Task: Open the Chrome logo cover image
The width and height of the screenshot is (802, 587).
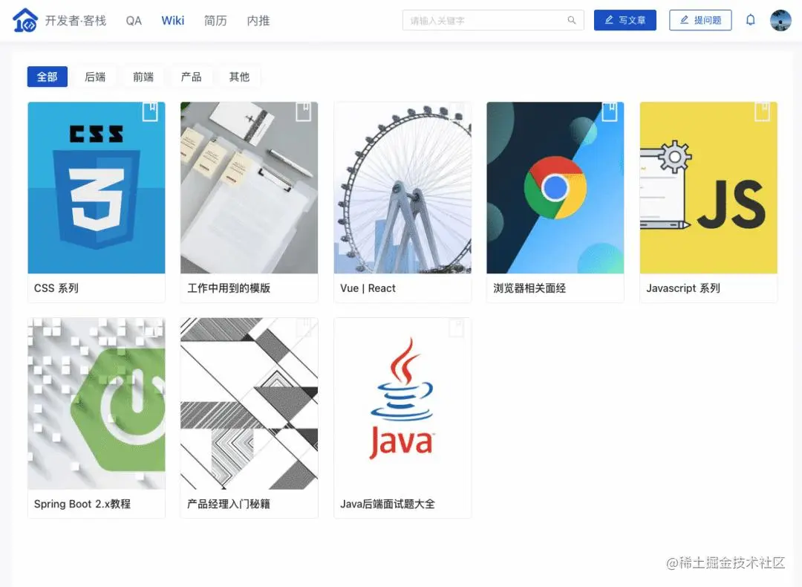Action: tap(555, 188)
